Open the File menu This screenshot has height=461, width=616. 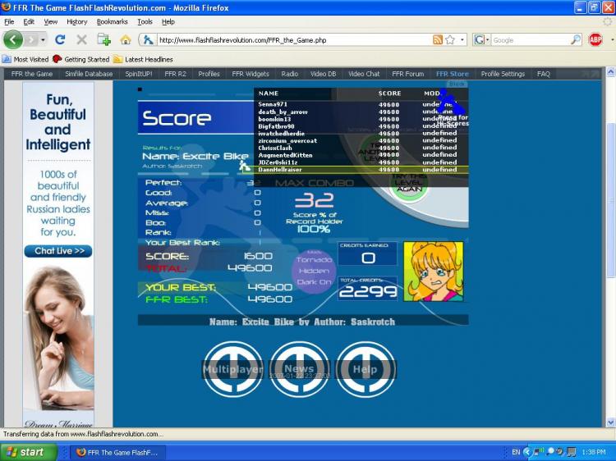tap(9, 21)
